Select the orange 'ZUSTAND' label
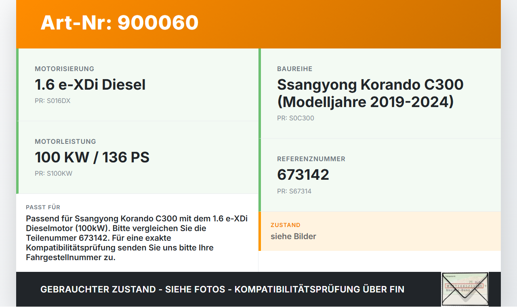The image size is (517, 307). (286, 225)
